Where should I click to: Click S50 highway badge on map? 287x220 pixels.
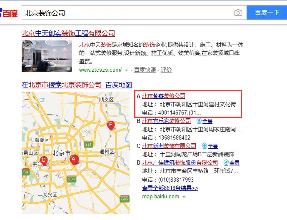coord(71,179)
